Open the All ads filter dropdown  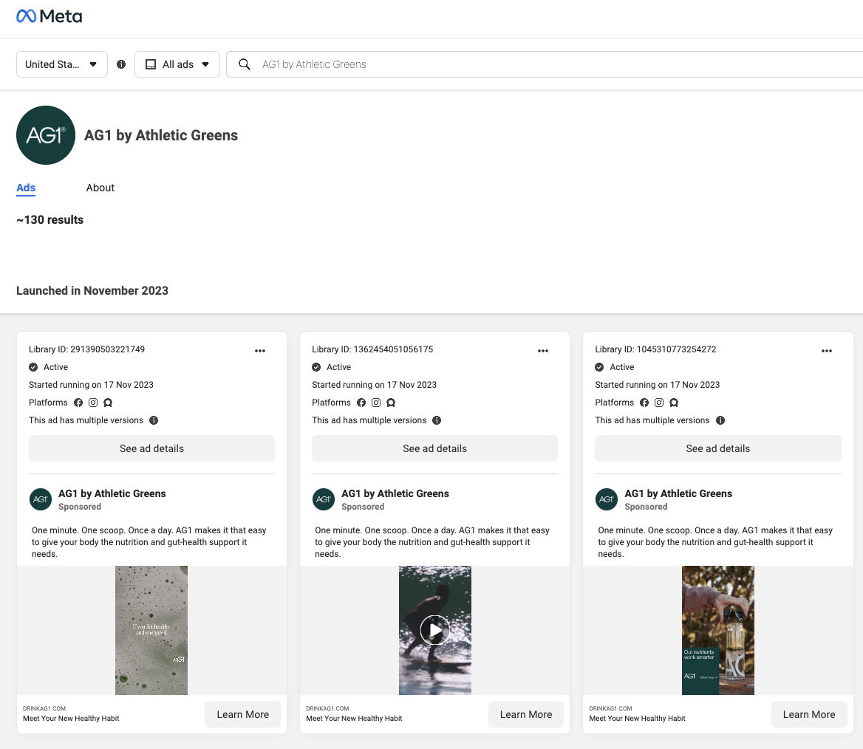[x=177, y=64]
